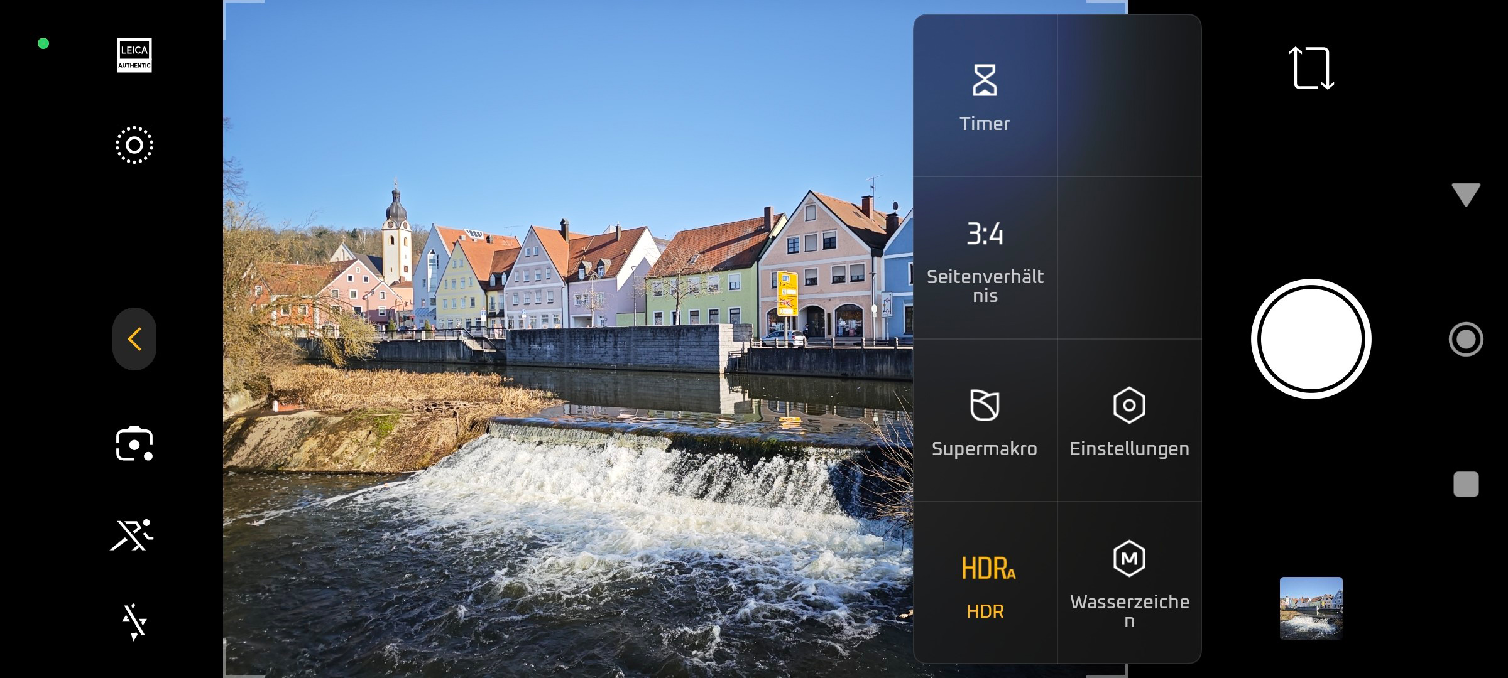Open the last photo thumbnail
The height and width of the screenshot is (678, 1508).
tap(1311, 608)
